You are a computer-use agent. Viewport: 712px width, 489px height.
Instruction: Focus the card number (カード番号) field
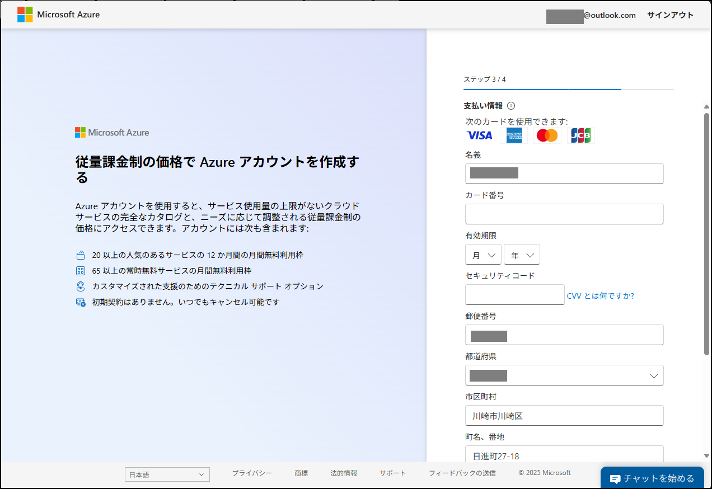coord(564,214)
